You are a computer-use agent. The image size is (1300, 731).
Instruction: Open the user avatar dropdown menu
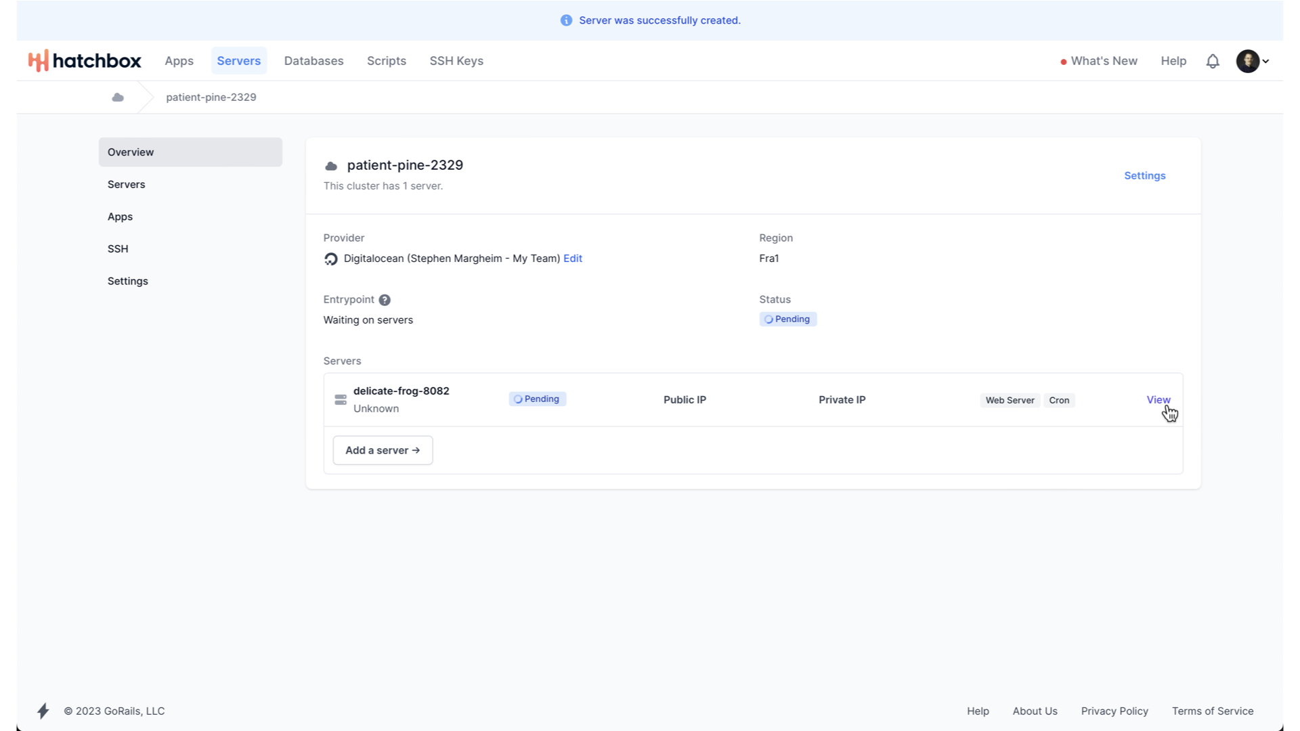[1253, 61]
